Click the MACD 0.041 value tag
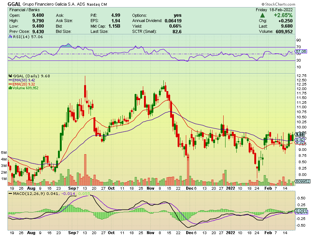Screen dimensions: 313x236 click(x=301, y=211)
